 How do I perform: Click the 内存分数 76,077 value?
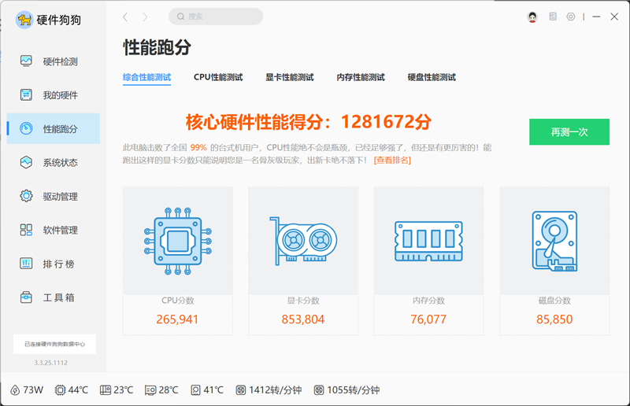pos(428,319)
